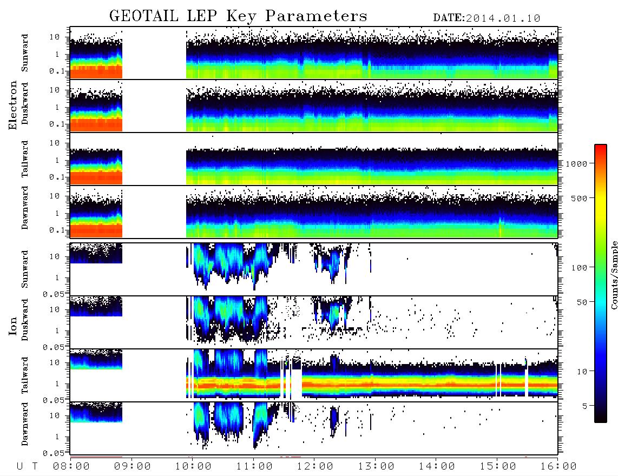Select the Electron Tailward panel label
Screen dimensions: 618x476
25,159
